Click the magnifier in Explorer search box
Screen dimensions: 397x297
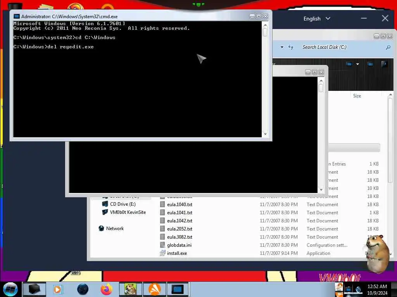click(388, 47)
